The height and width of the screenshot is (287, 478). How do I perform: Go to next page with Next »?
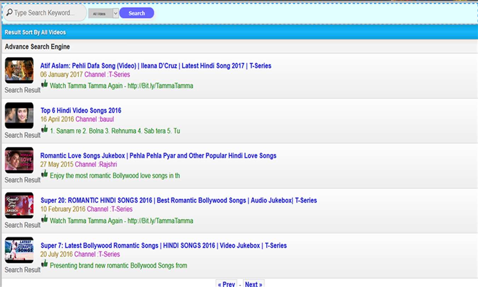pos(254,284)
